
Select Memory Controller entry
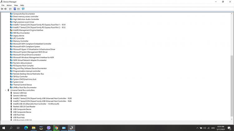[x=21, y=41]
